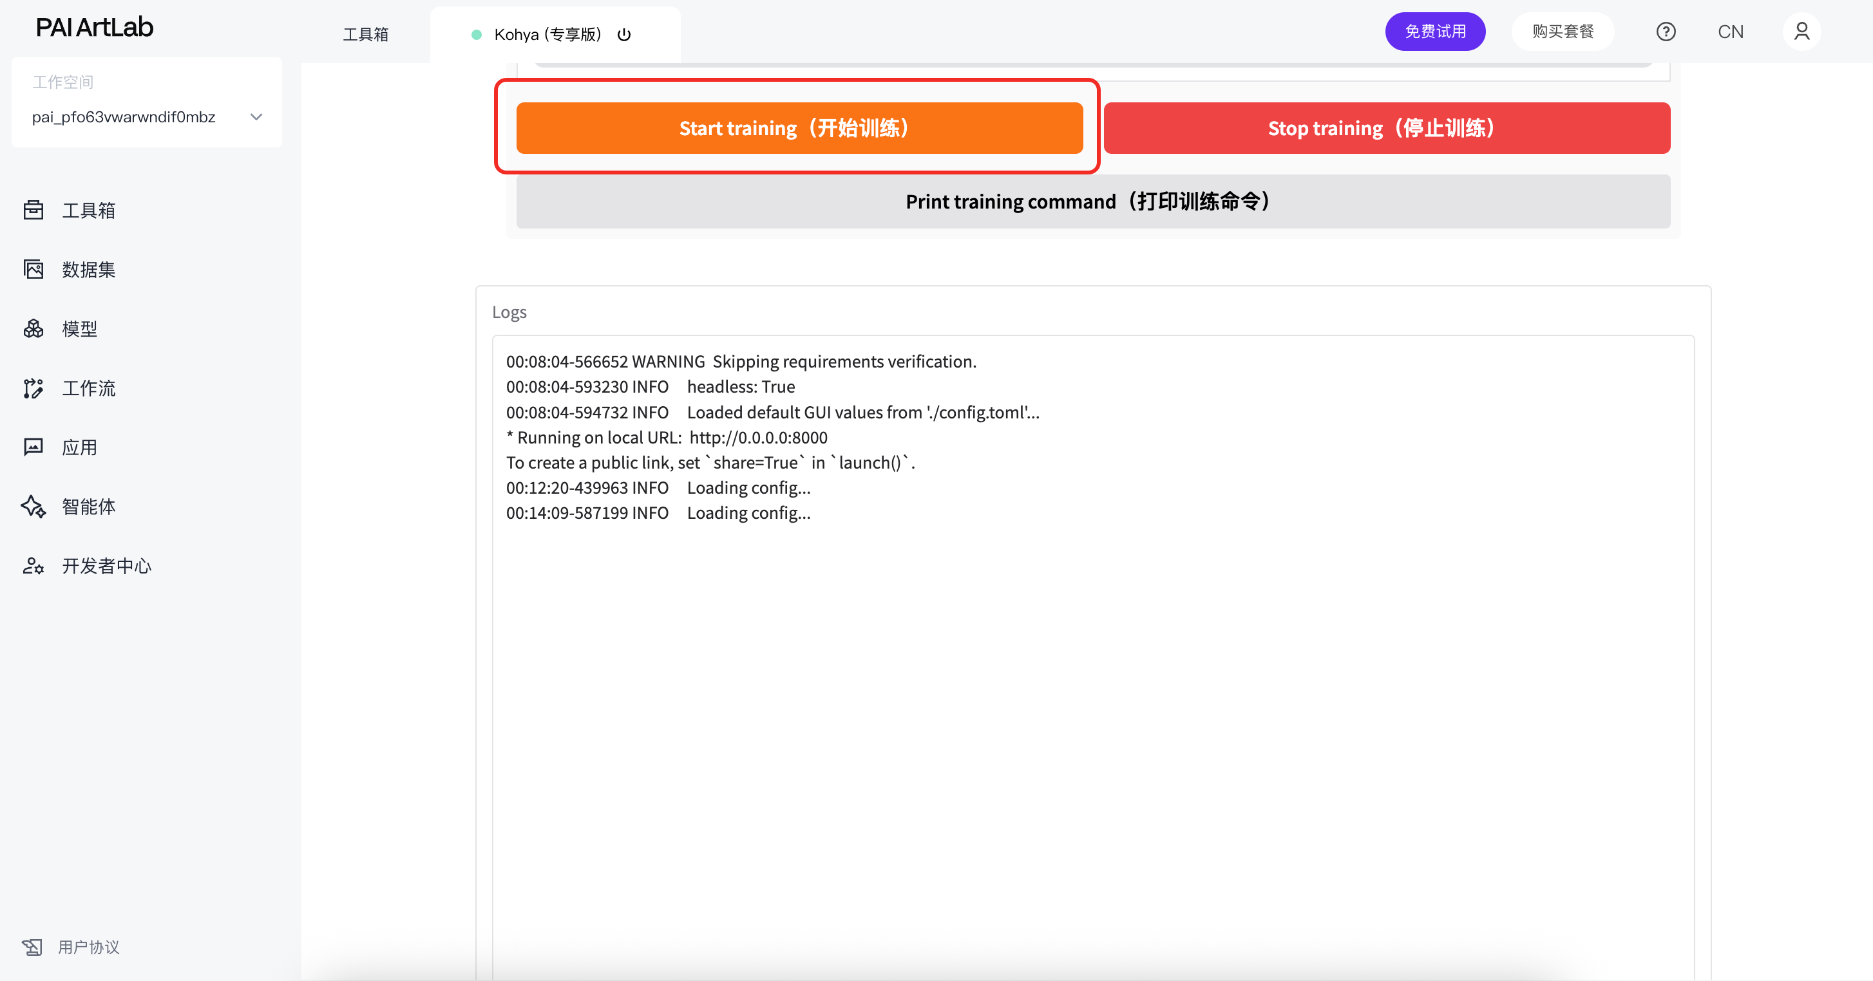Click the developer center icon
The width and height of the screenshot is (1873, 981).
tap(33, 565)
